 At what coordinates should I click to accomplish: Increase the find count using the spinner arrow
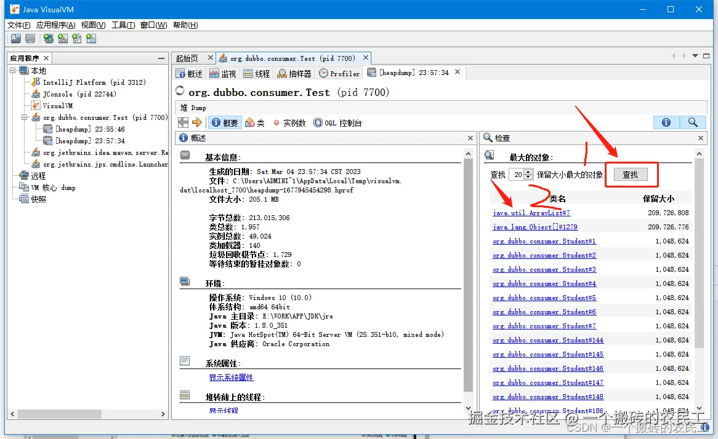click(x=528, y=172)
